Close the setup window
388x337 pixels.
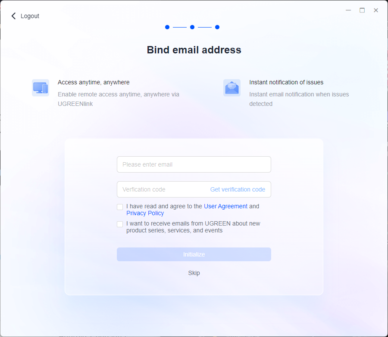(376, 10)
